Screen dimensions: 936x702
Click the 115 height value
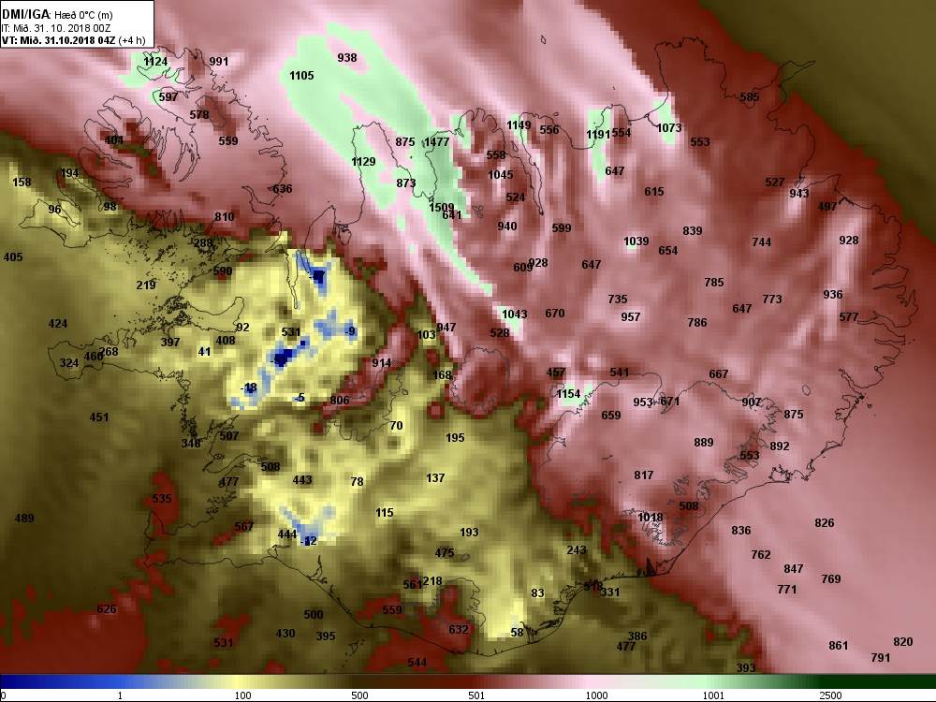tap(385, 513)
